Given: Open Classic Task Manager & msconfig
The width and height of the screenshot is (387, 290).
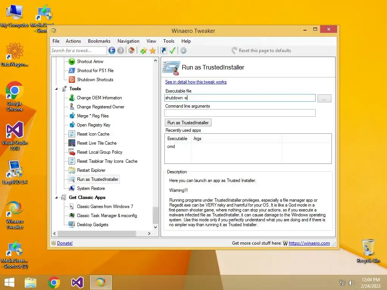Looking at the screenshot, I should coord(107,216).
